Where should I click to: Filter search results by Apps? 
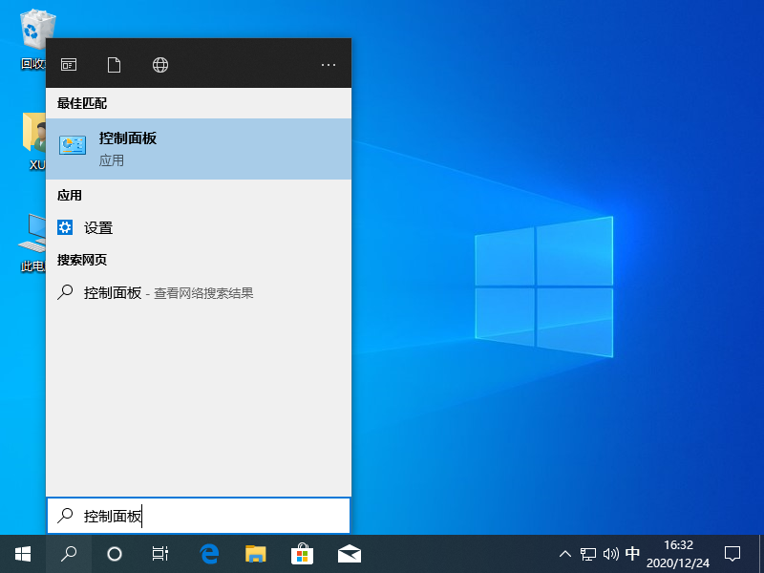point(68,64)
